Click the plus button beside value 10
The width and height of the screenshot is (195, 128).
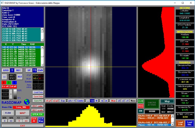tap(96, 101)
